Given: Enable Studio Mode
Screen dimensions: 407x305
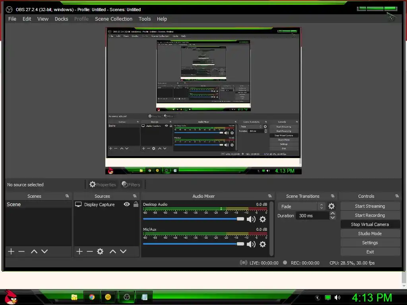Looking at the screenshot, I should click(370, 234).
